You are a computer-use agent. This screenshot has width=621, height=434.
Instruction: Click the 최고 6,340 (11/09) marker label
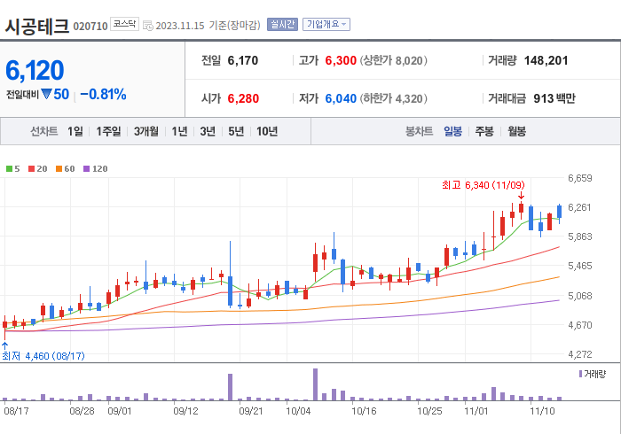click(483, 185)
